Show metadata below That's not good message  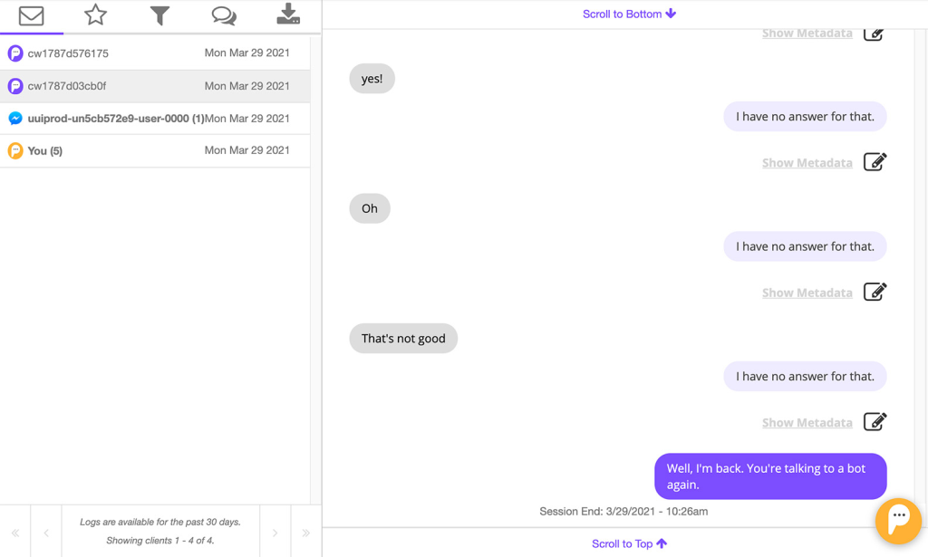pos(807,422)
